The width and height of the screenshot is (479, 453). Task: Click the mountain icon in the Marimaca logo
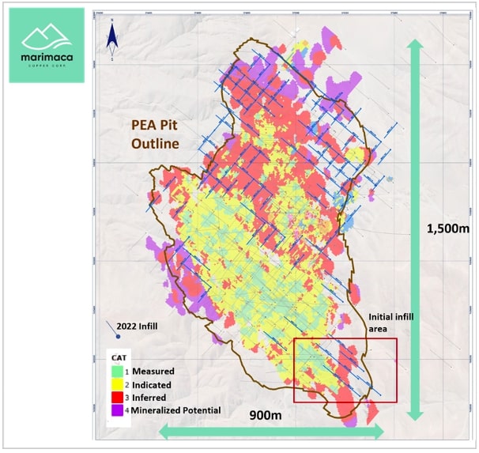pos(46,36)
